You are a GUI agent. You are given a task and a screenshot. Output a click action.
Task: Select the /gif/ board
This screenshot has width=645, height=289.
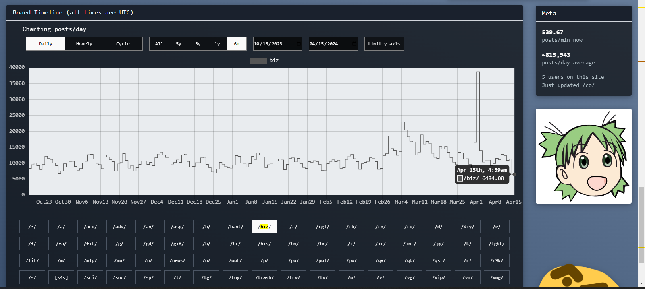[177, 244]
